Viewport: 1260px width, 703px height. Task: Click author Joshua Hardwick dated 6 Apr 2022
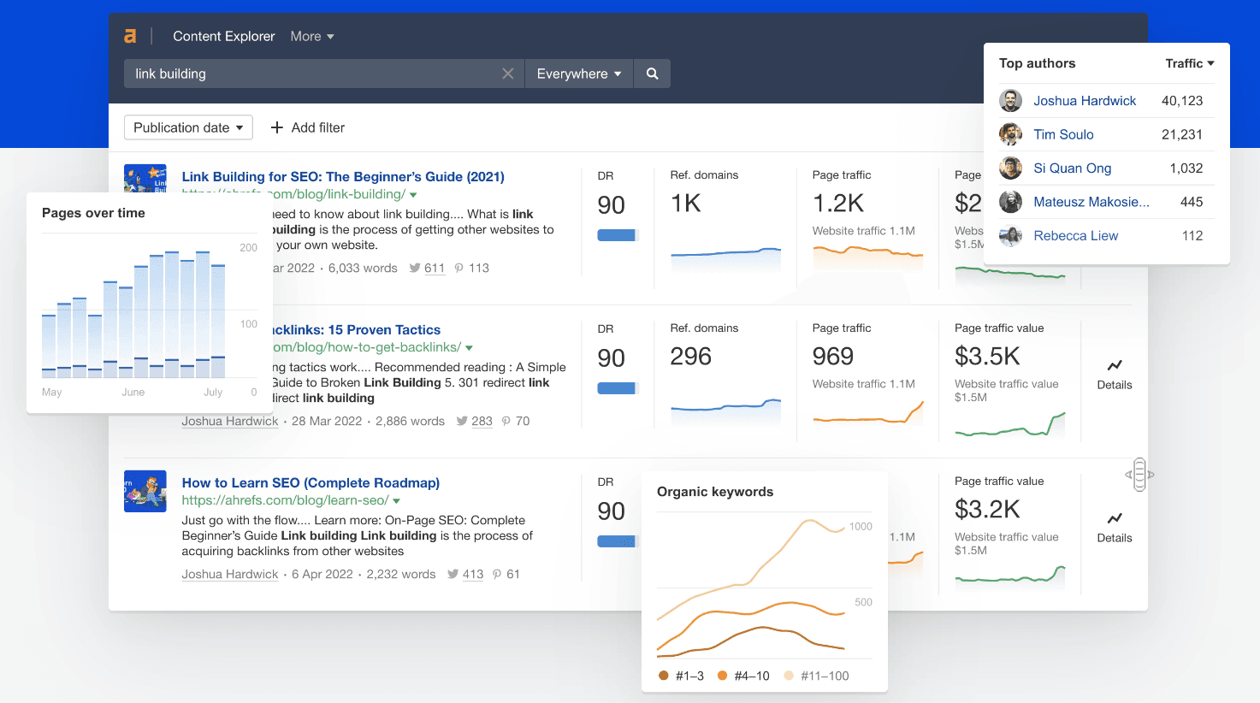tap(229, 574)
